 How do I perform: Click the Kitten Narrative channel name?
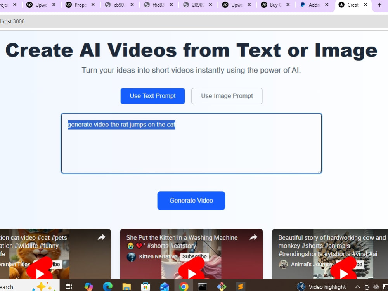pyautogui.click(x=158, y=256)
